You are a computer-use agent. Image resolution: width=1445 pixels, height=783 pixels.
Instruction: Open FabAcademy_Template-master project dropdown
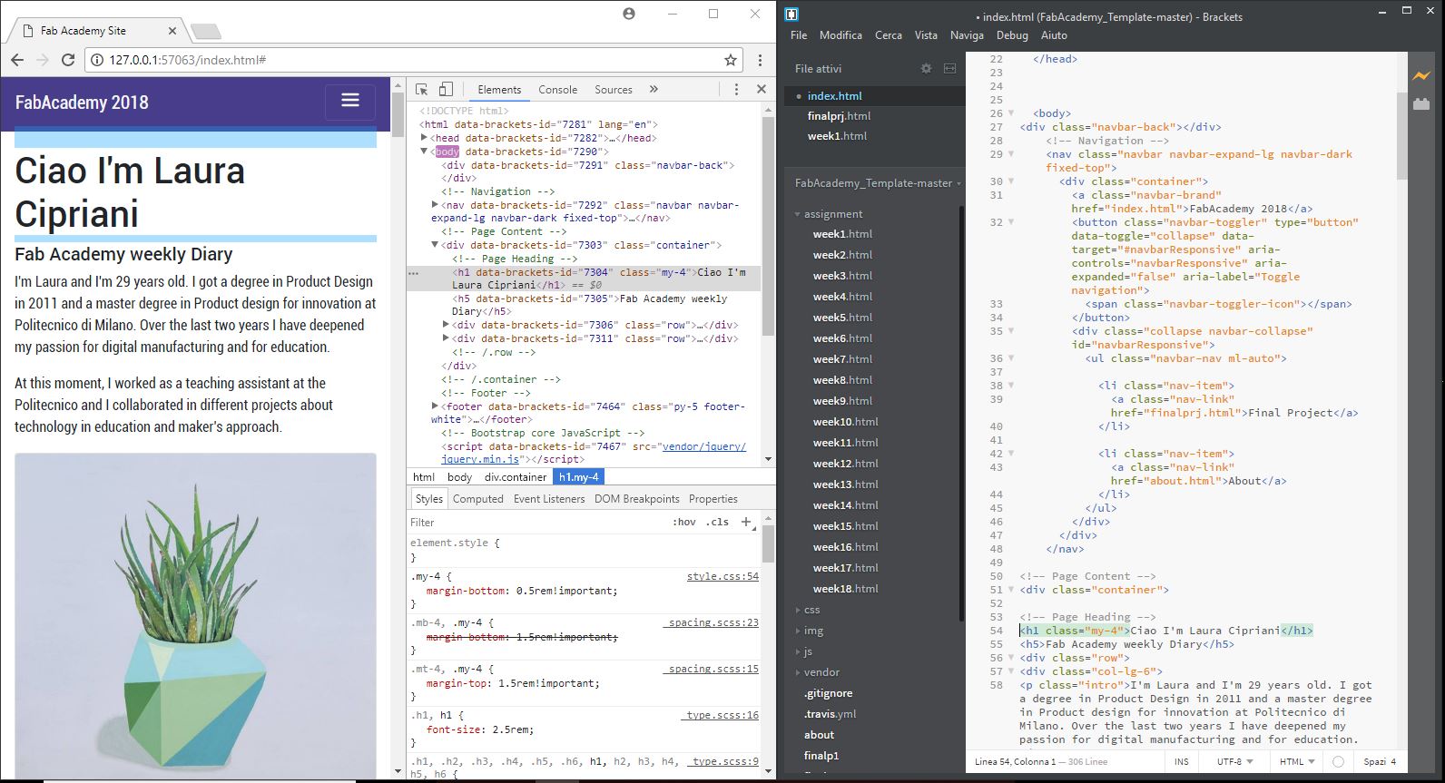877,183
